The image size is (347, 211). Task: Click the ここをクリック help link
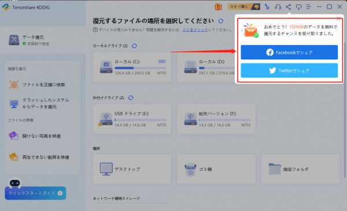pyautogui.click(x=195, y=29)
